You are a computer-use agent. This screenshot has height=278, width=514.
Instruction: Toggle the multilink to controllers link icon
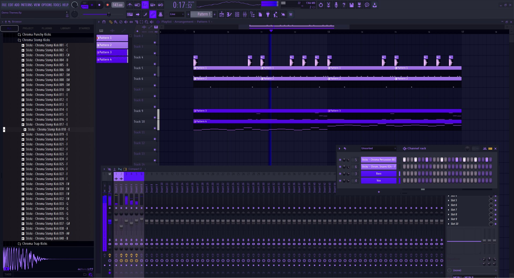click(153, 14)
